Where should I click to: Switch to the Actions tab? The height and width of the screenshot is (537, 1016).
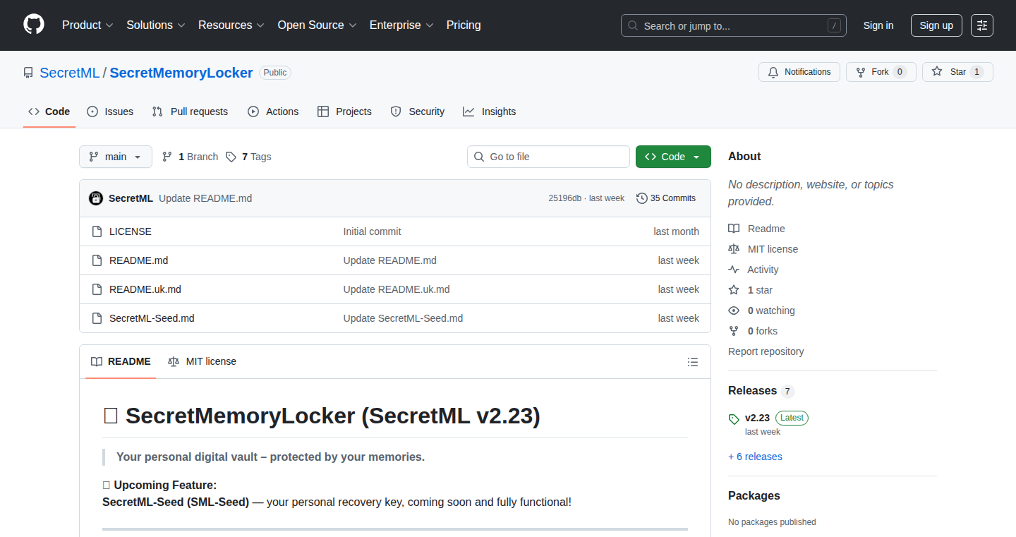(x=273, y=111)
